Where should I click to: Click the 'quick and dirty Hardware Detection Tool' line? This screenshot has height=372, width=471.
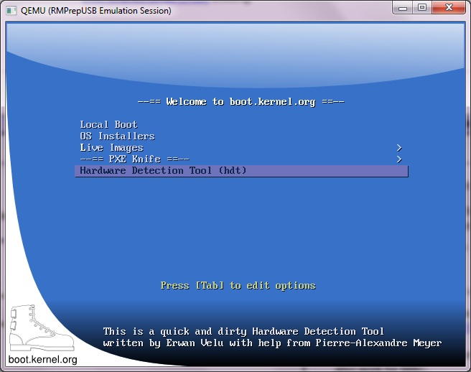(243, 332)
